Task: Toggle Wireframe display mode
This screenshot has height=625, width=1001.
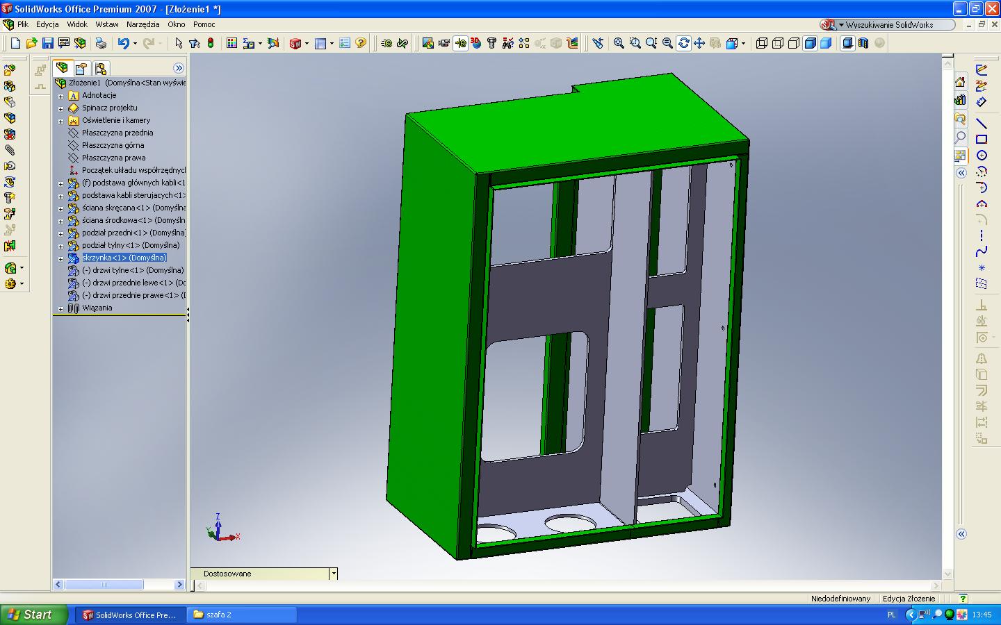Action: click(x=762, y=43)
